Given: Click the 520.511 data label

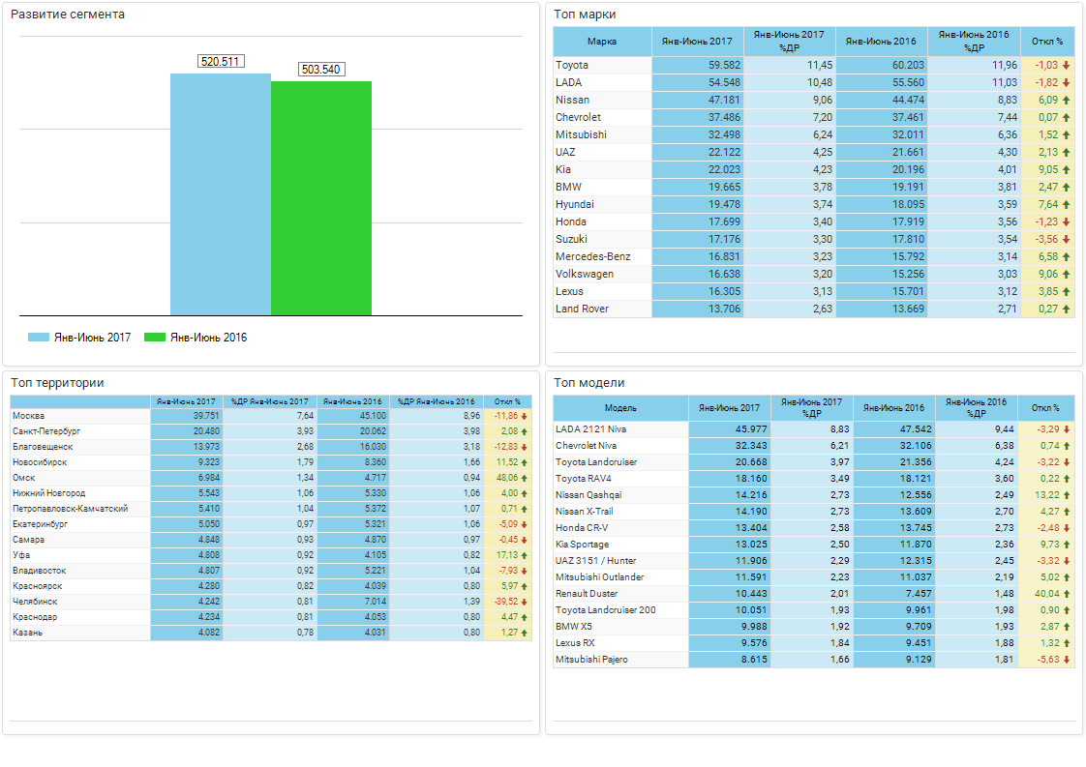Looking at the screenshot, I should click(x=221, y=62).
